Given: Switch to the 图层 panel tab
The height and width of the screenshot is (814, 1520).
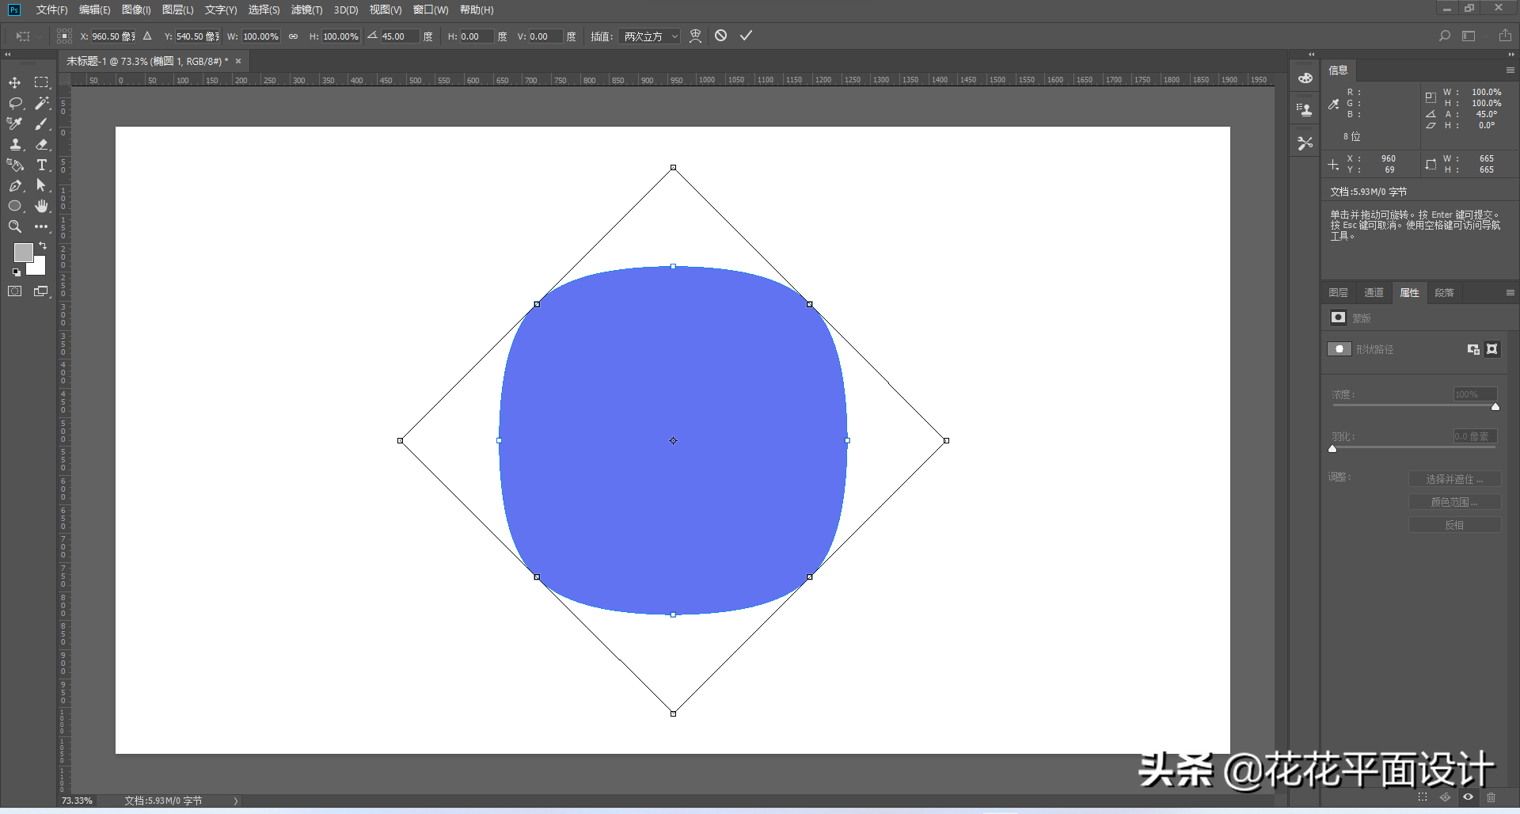Looking at the screenshot, I should coord(1338,293).
